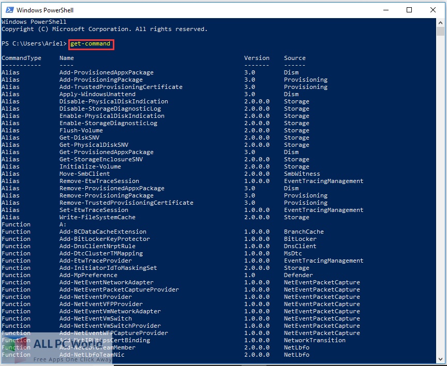This screenshot has height=366, width=447.
Task: Click the 'Remove-ProvisionedAppxPackage' name
Action: pos(112,188)
